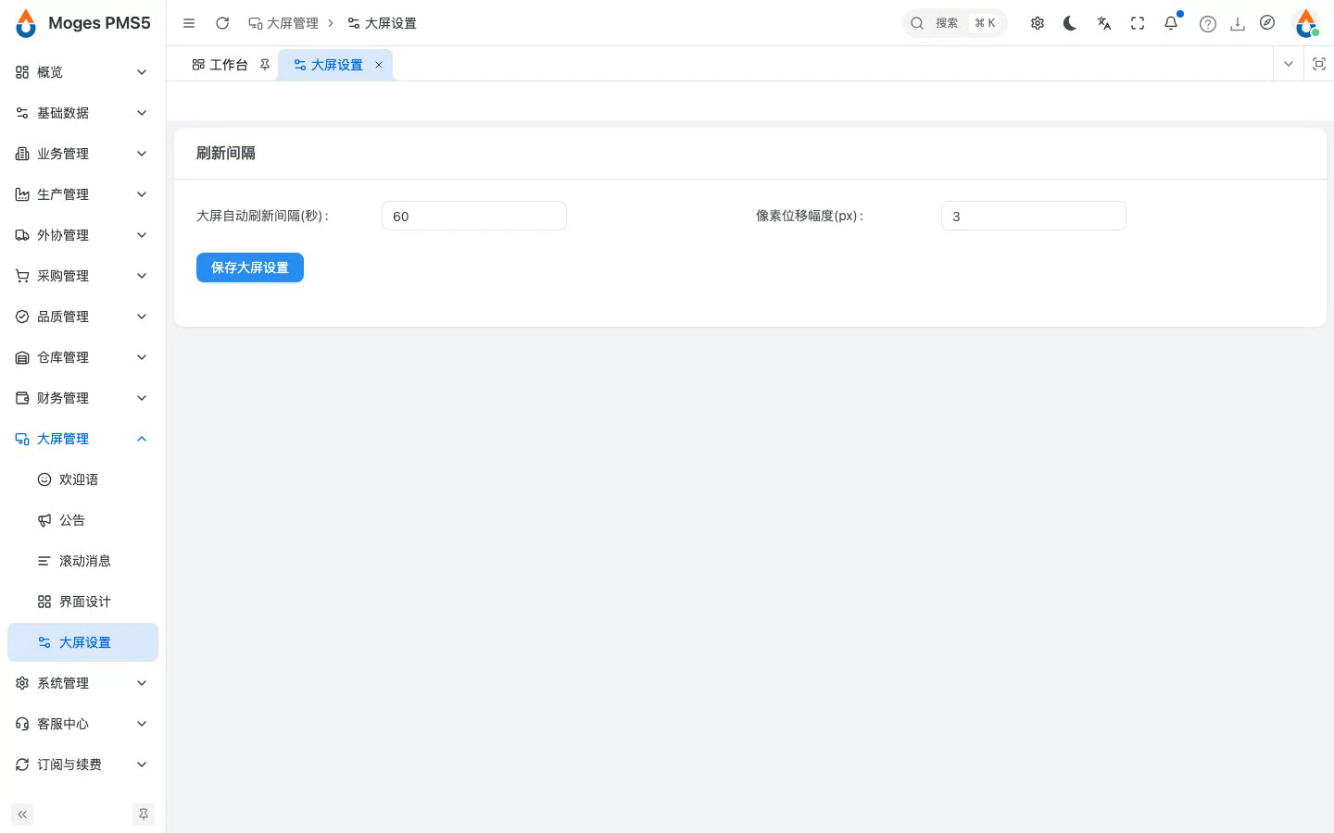Expand the 概览 menu

click(82, 72)
